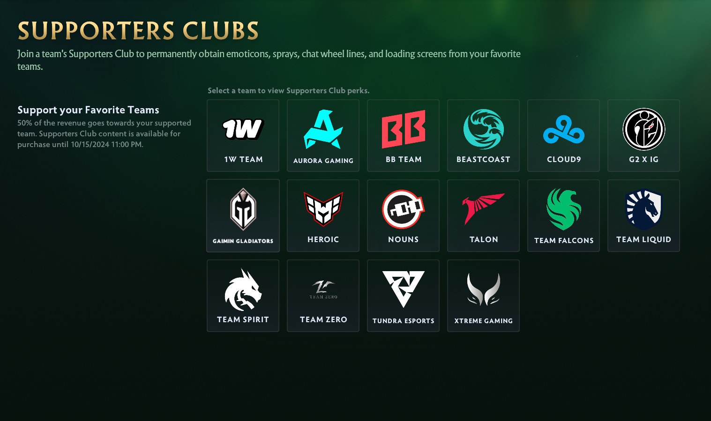
Task: Select the Beastcoast teal logo
Action: click(x=484, y=129)
